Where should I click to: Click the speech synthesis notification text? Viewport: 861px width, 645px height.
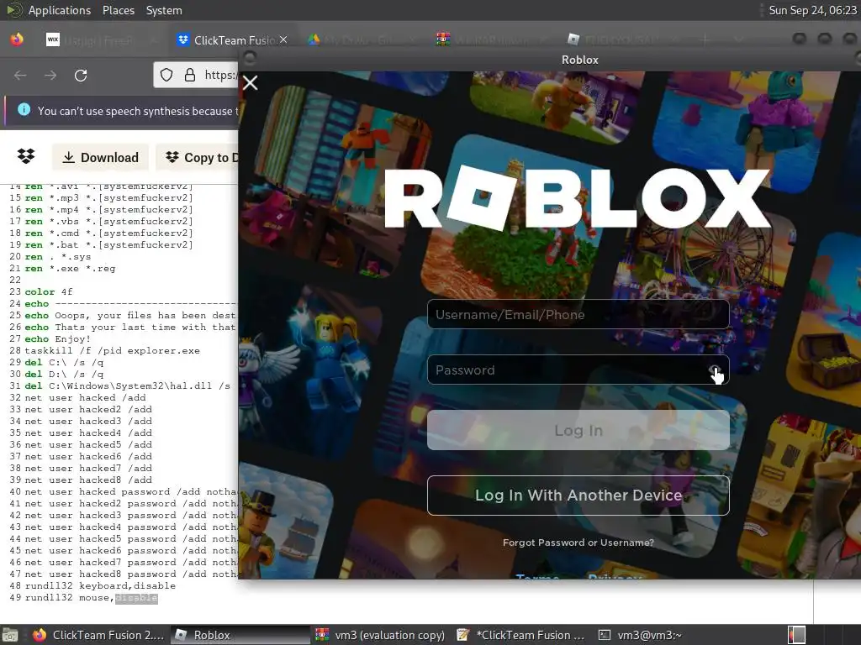pos(138,111)
